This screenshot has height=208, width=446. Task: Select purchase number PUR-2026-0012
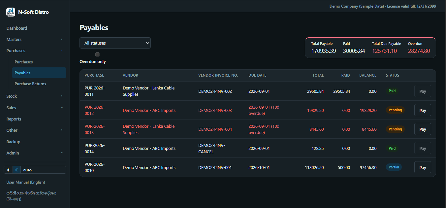click(x=94, y=110)
